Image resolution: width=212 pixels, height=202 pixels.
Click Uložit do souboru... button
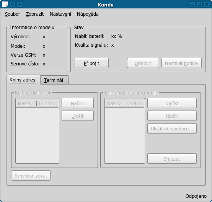172,129
